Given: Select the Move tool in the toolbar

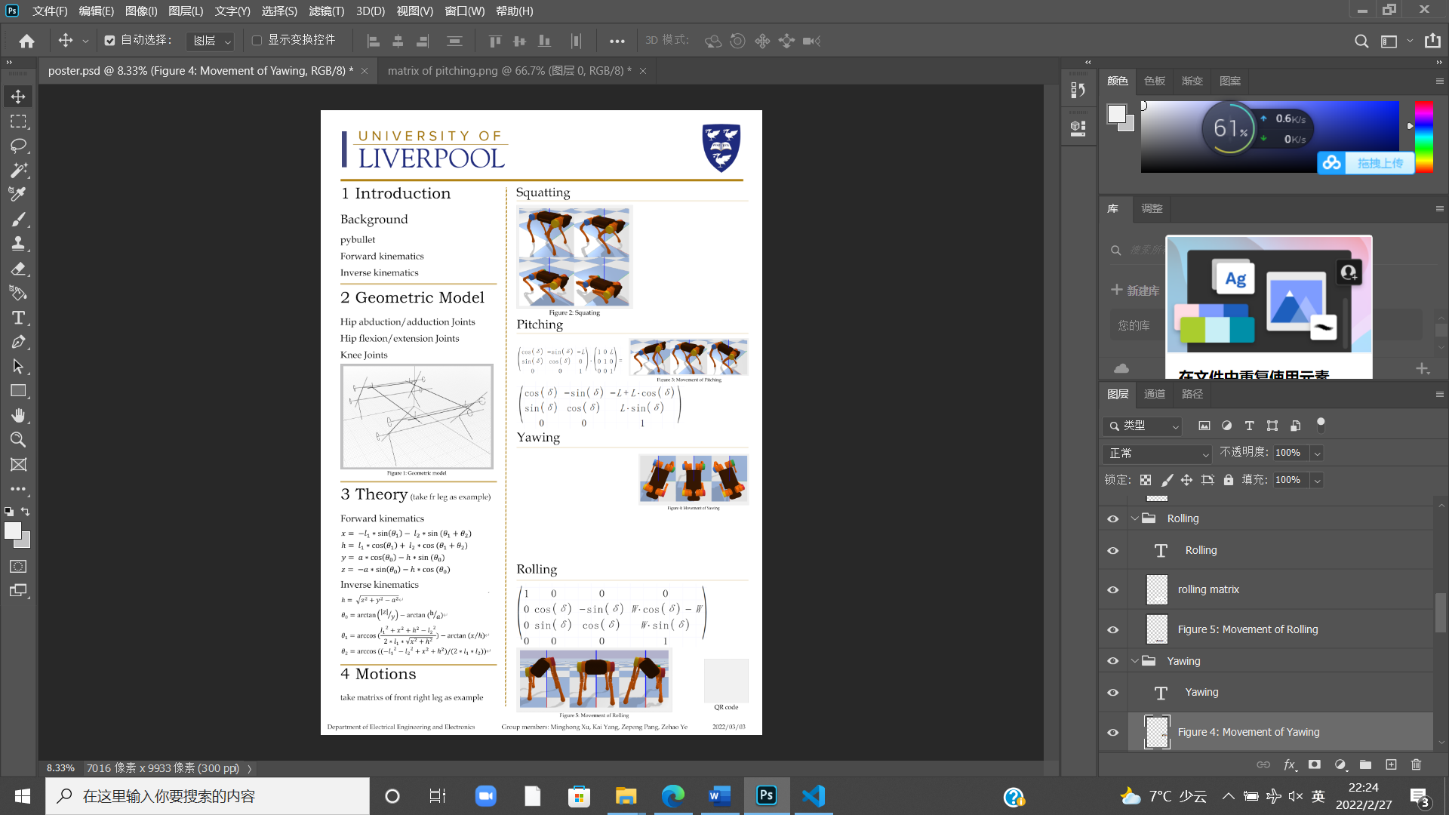Looking at the screenshot, I should point(18,97).
